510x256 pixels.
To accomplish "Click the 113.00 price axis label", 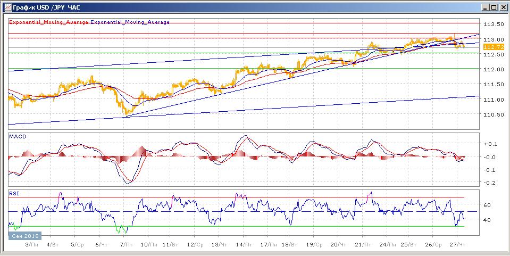I will click(494, 39).
